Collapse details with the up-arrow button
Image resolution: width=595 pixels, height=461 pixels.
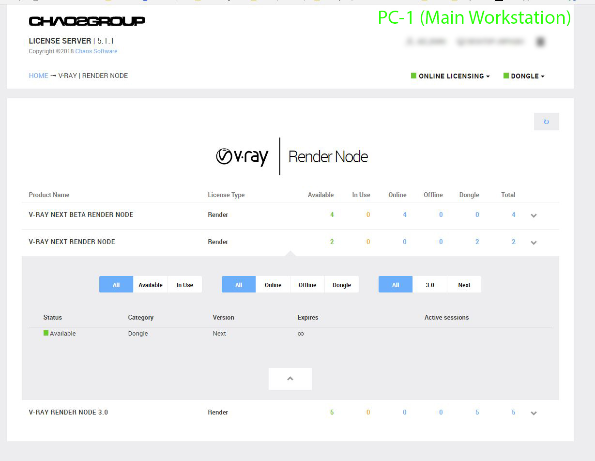coord(290,379)
